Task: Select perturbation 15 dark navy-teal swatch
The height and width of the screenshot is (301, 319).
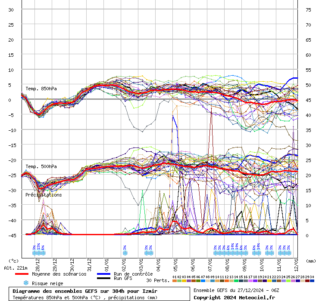Action: pyautogui.click(x=241, y=281)
